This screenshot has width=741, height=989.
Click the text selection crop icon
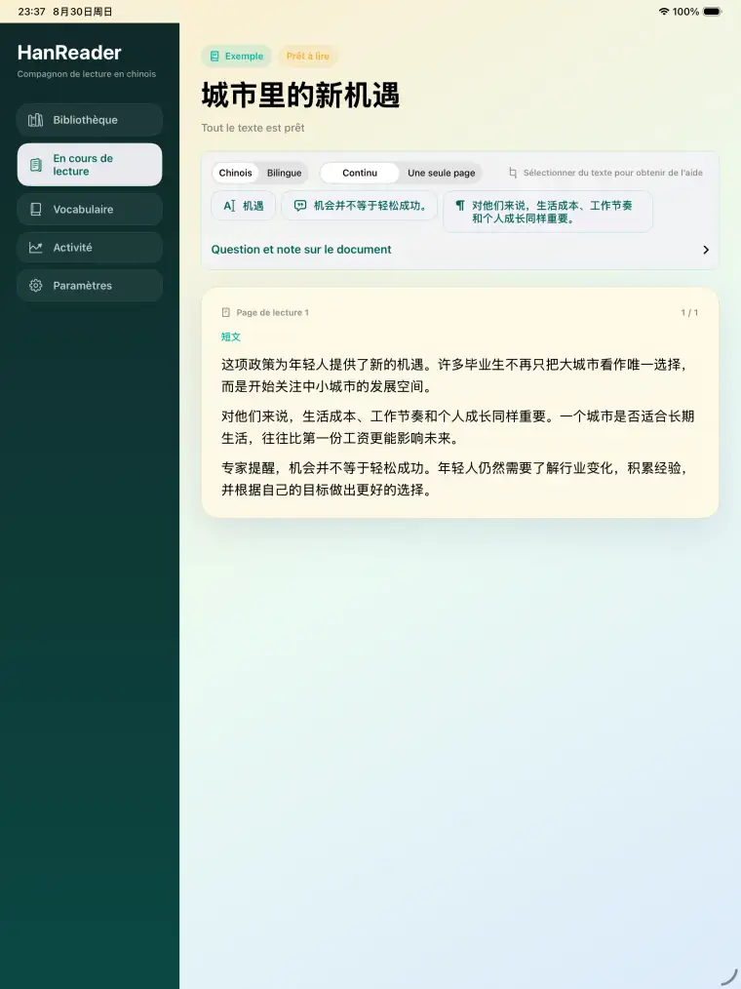coord(513,173)
